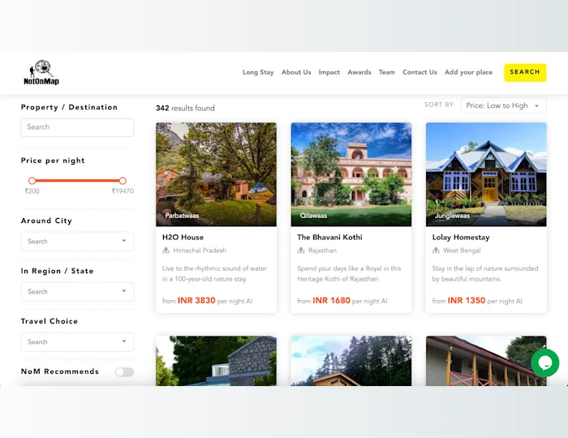The height and width of the screenshot is (438, 568).
Task: Click the stone house thumbnail in second row
Action: pyautogui.click(x=217, y=361)
